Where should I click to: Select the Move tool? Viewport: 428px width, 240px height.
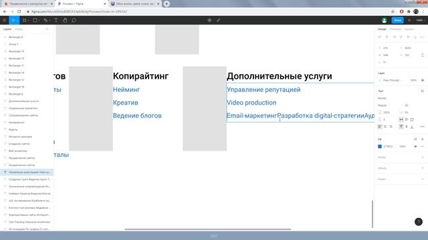[13, 20]
